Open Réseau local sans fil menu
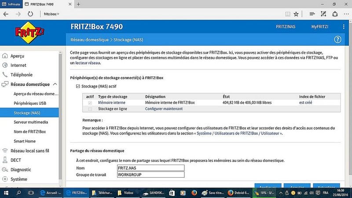This screenshot has height=198, width=352. (29, 151)
